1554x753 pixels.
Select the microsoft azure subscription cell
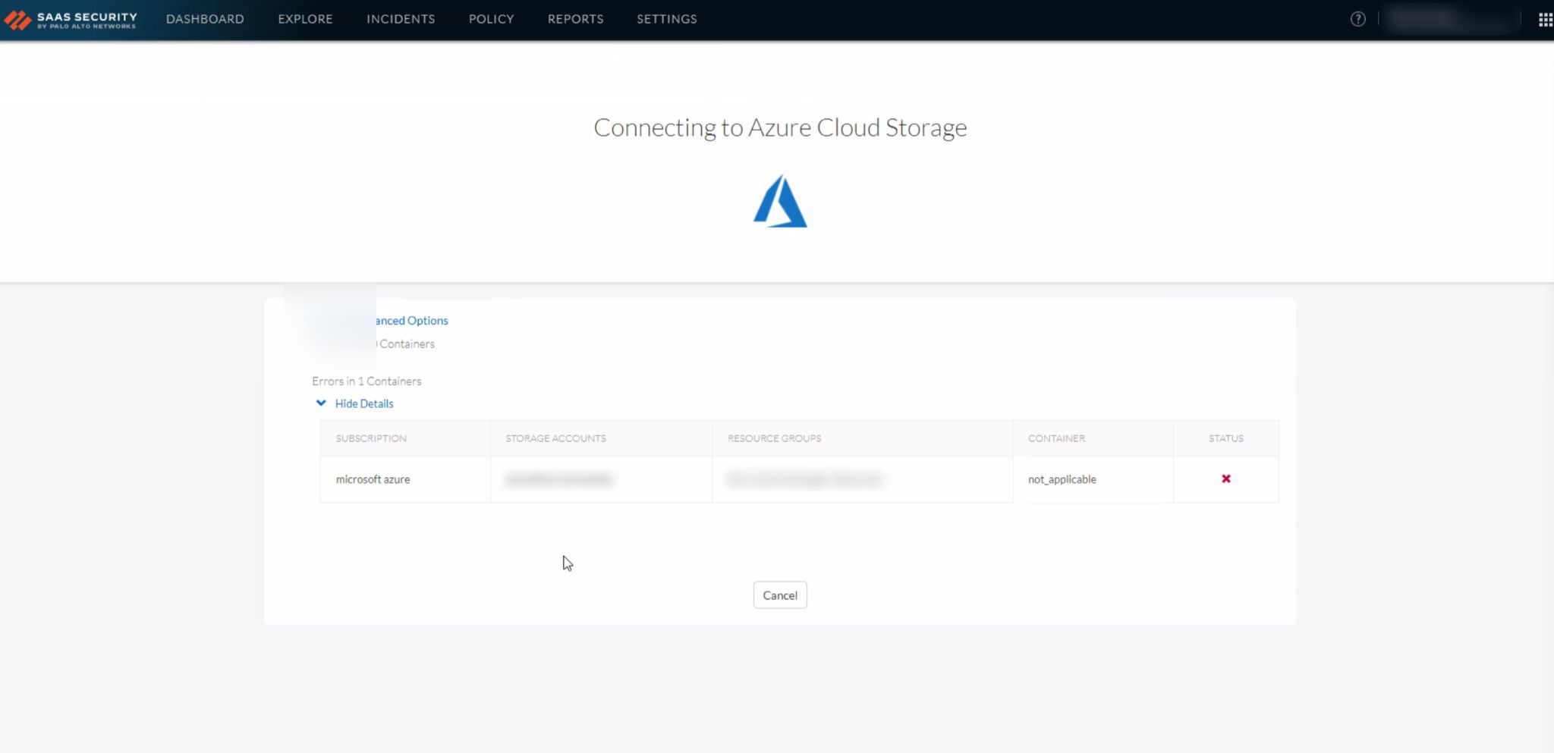click(373, 479)
